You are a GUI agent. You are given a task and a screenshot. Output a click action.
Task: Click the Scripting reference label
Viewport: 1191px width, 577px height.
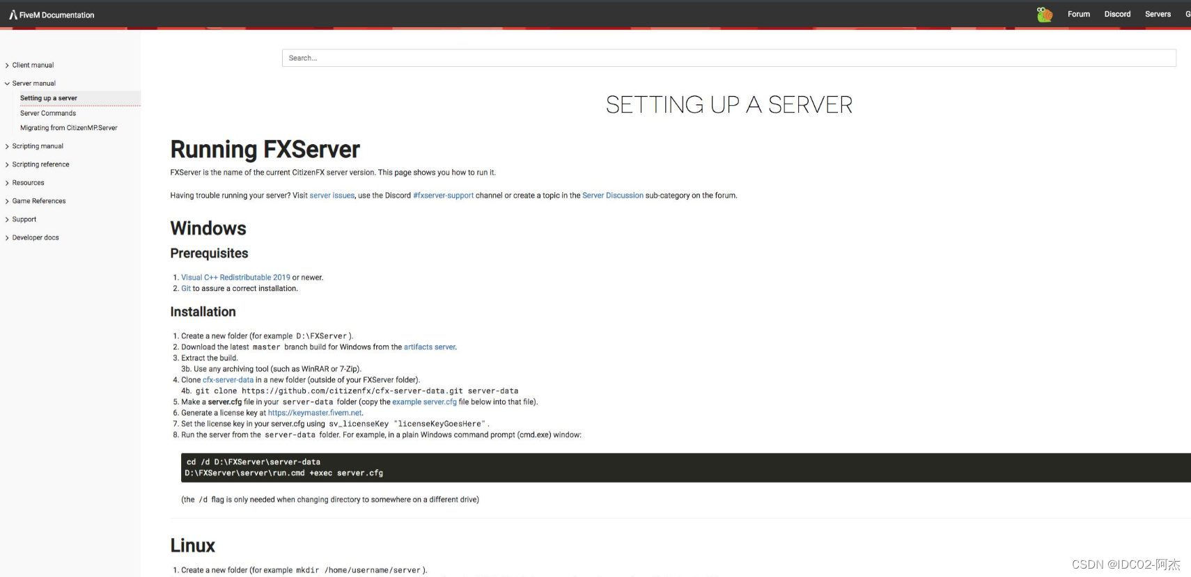click(40, 165)
